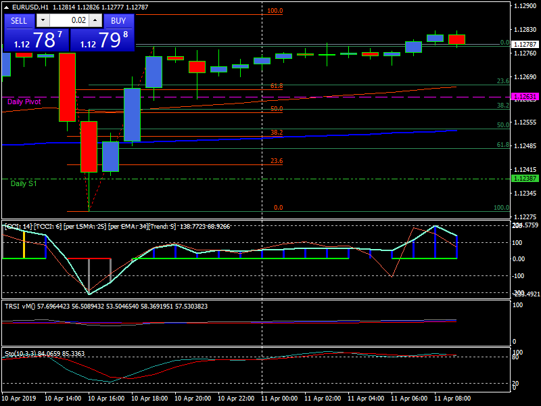Viewport: 541px width, 406px height.
Task: Collapse the one-click trading panel triangle
Action: [x=7, y=7]
